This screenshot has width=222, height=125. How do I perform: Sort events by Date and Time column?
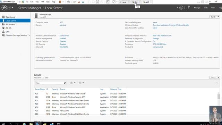coord(116,89)
